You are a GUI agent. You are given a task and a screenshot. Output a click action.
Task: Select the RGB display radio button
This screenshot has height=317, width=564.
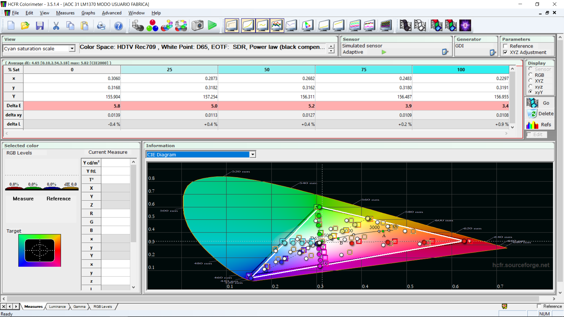pos(531,75)
